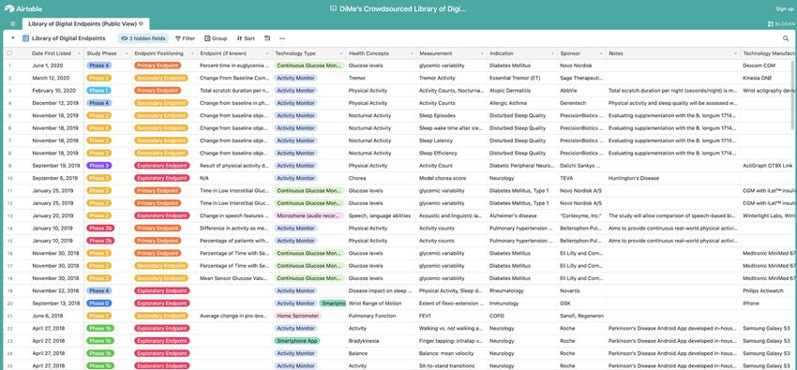The height and width of the screenshot is (370, 797).
Task: Click the info icon on the Public View tab
Action: click(x=141, y=23)
